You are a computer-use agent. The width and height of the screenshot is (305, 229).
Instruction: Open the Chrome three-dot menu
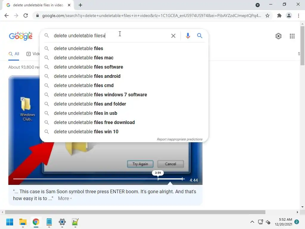pyautogui.click(x=298, y=16)
